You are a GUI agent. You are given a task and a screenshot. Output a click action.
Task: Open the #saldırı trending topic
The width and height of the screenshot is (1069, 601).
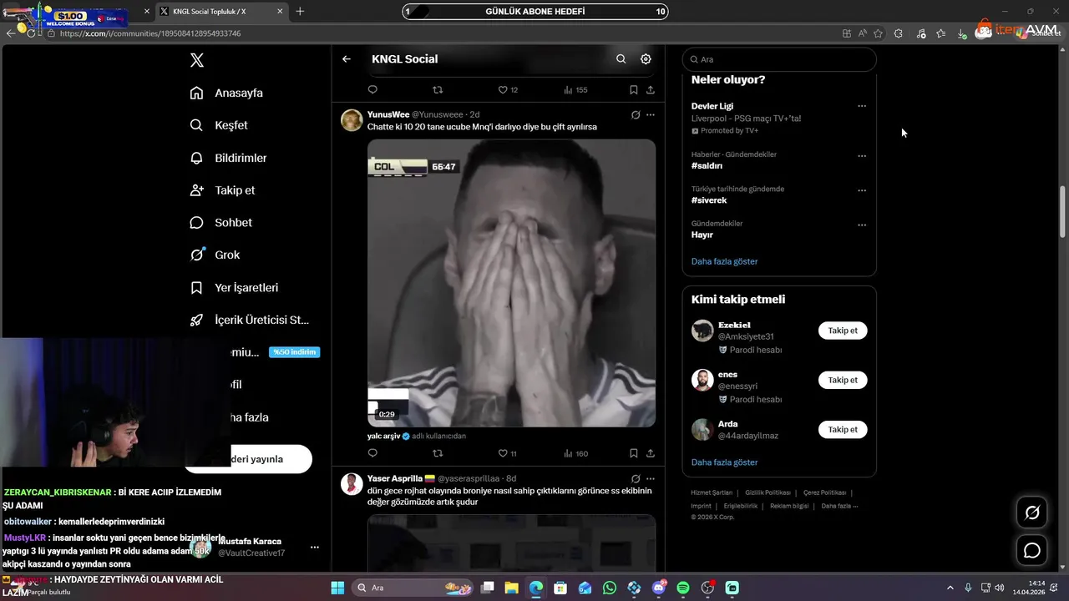click(707, 165)
